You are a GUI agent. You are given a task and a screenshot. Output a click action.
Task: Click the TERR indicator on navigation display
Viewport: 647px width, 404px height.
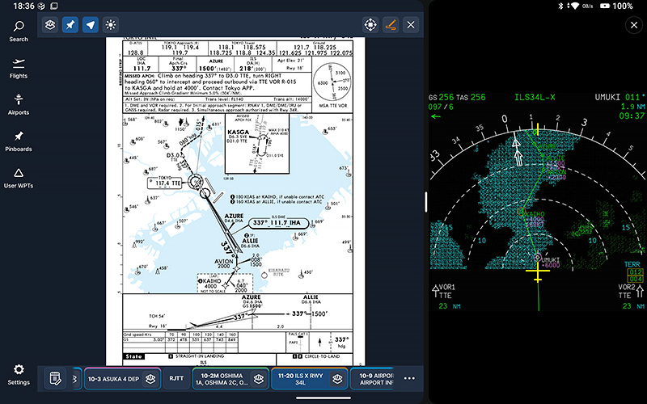[632, 264]
